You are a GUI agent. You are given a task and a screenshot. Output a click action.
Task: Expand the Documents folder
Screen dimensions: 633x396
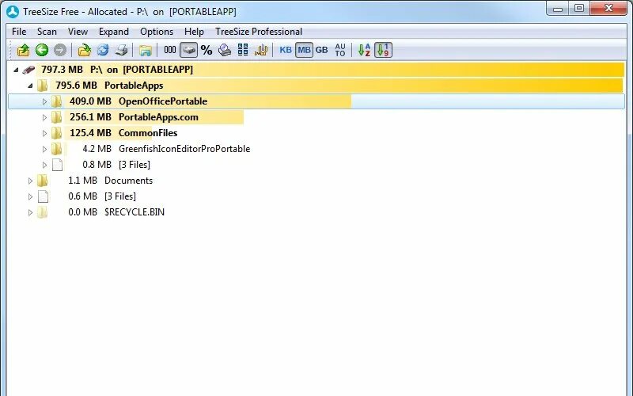coord(30,181)
